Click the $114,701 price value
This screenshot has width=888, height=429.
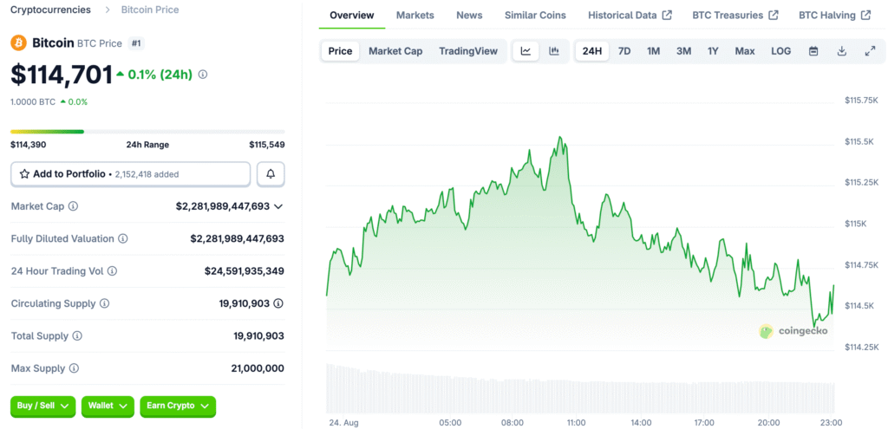point(62,75)
